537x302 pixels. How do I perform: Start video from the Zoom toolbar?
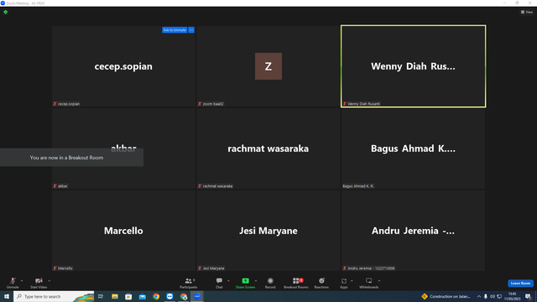tap(39, 283)
